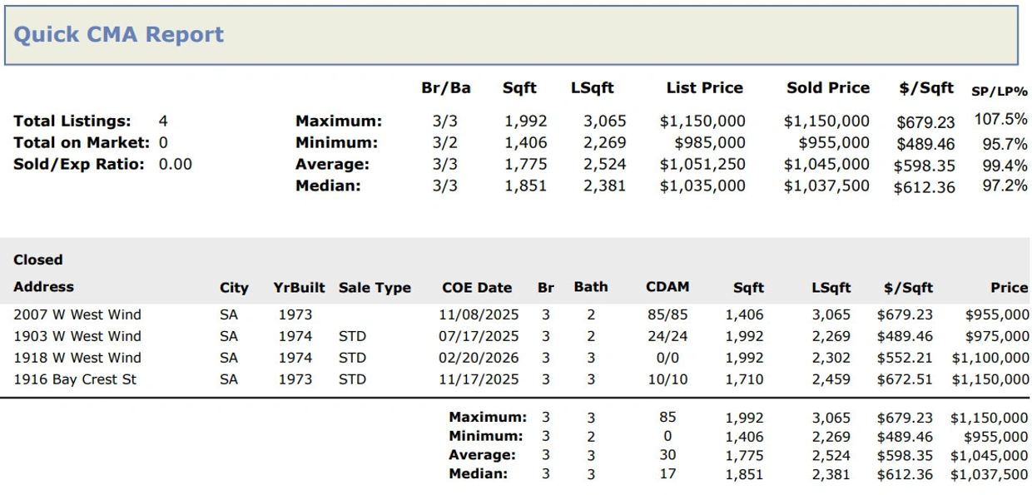Image resolution: width=1032 pixels, height=495 pixels.
Task: Select the 1918 W West Wind row
Action: point(77,358)
